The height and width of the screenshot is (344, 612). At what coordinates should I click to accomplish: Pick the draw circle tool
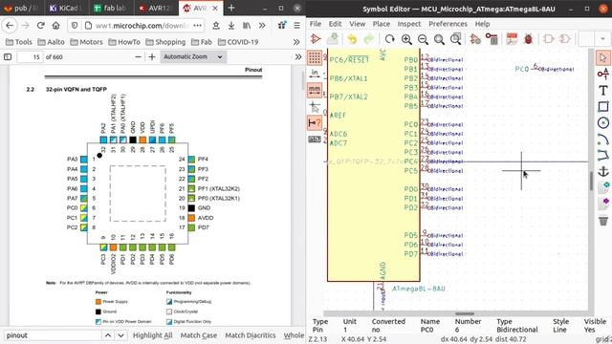point(603,123)
